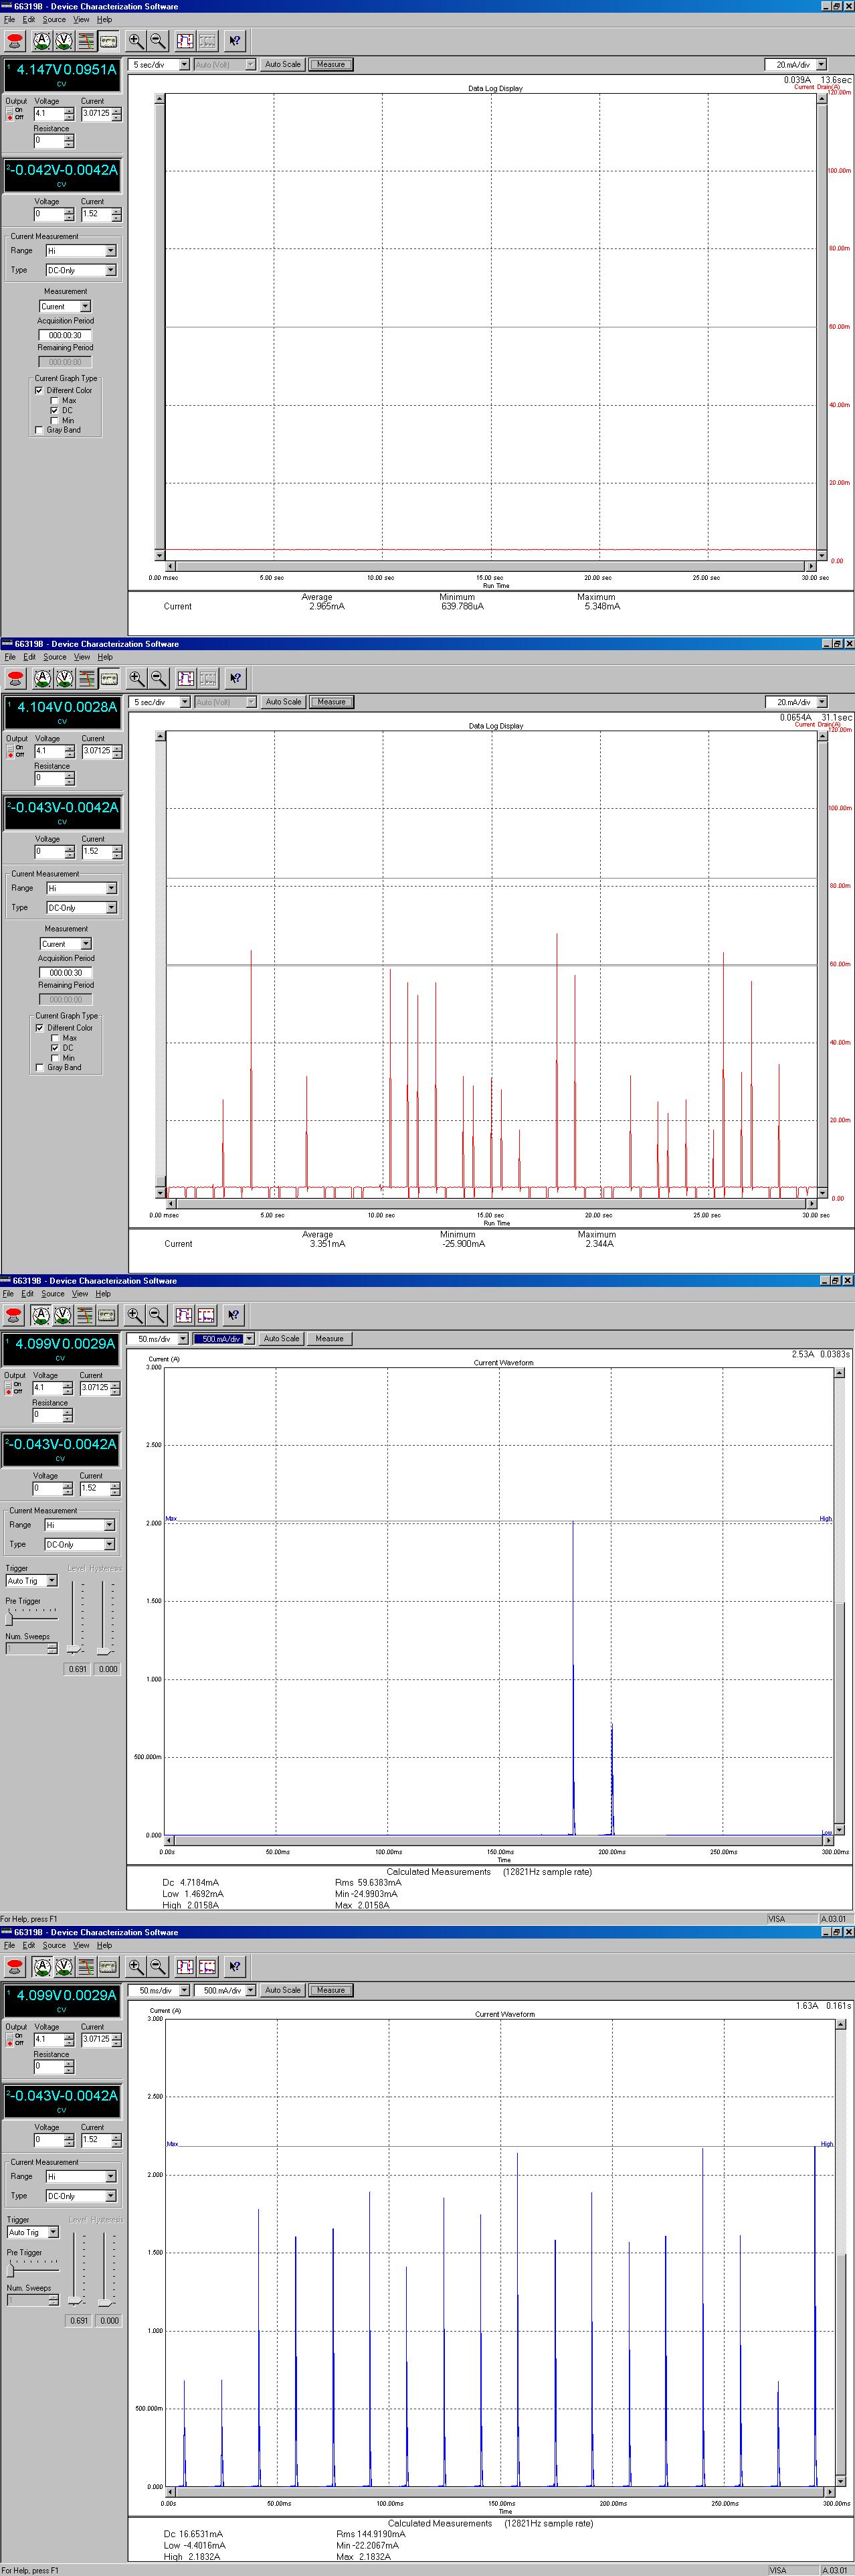Viewport: 855px width, 2576px height.
Task: Click context help icon in bottom window
Action: click(235, 1967)
